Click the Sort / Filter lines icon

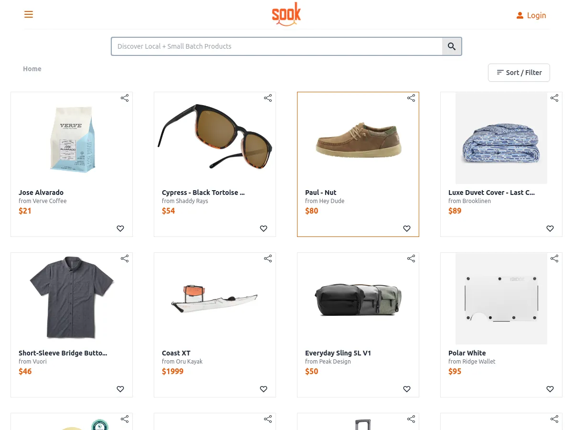pyautogui.click(x=500, y=72)
